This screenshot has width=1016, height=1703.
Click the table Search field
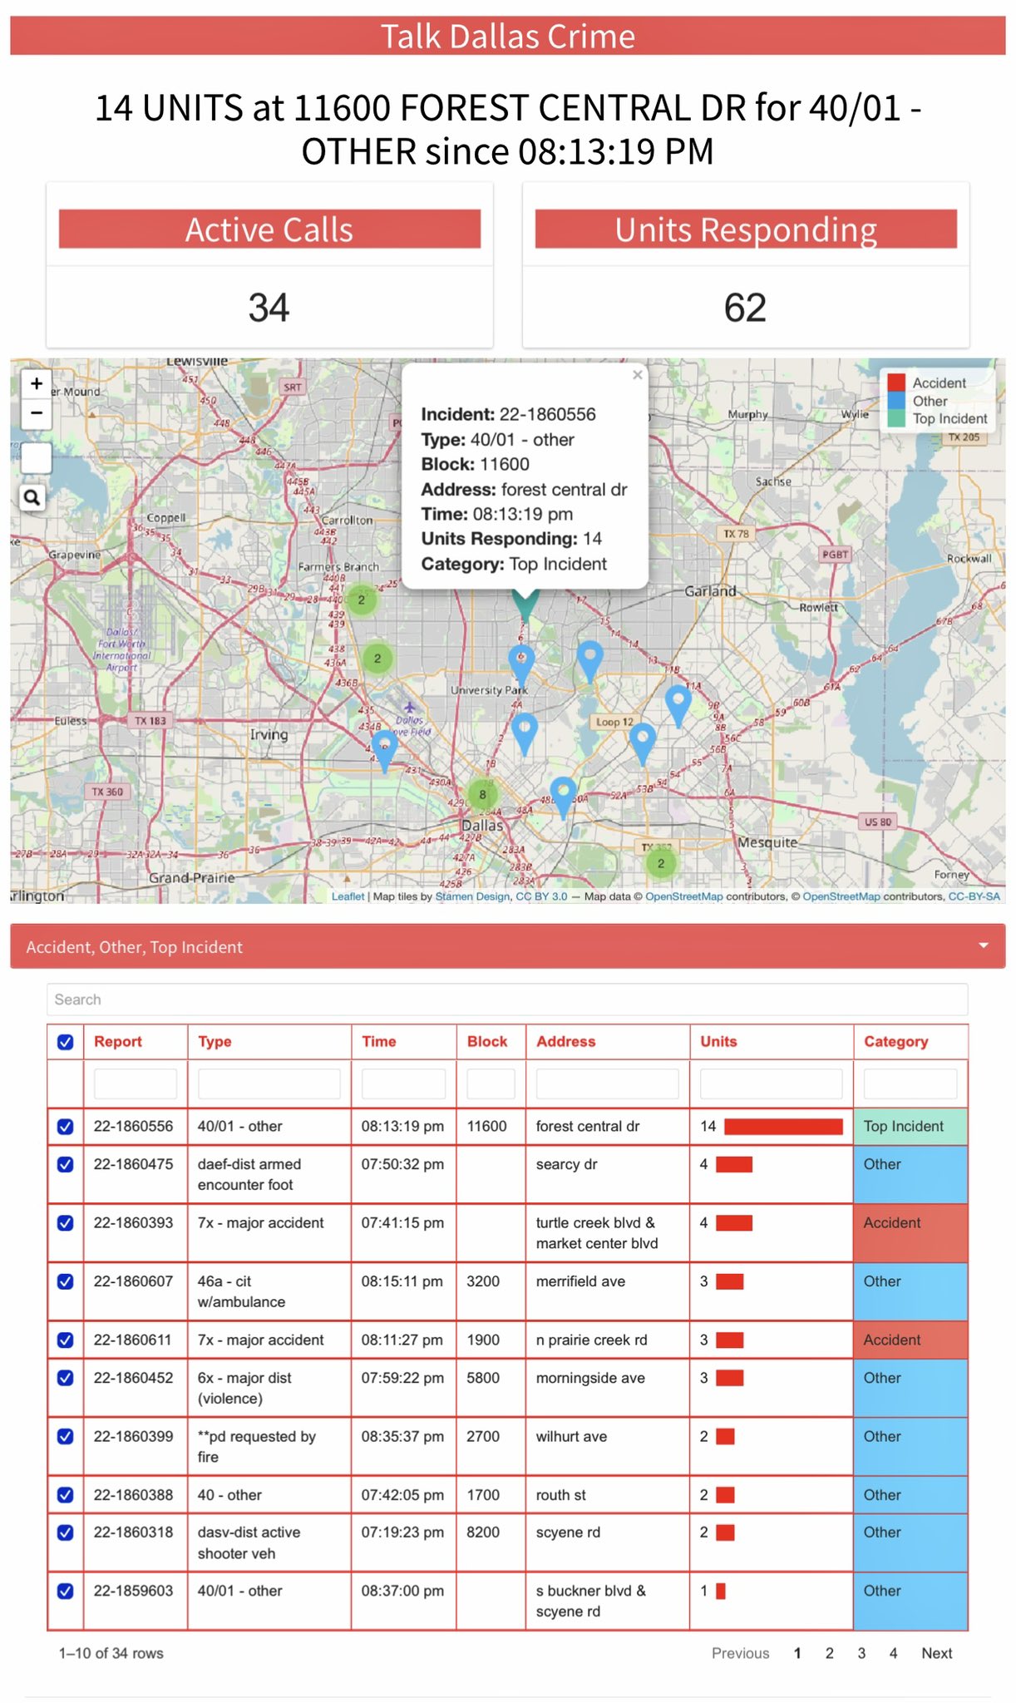507,1000
